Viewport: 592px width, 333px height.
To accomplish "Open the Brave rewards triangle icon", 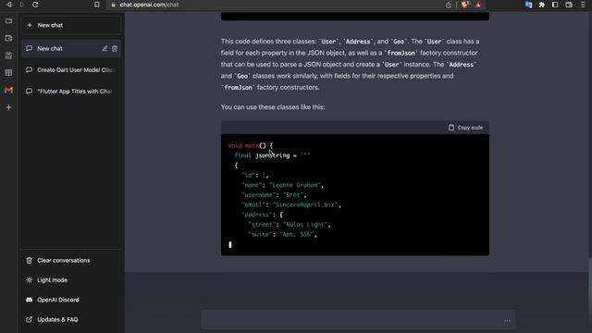I will pyautogui.click(x=478, y=5).
